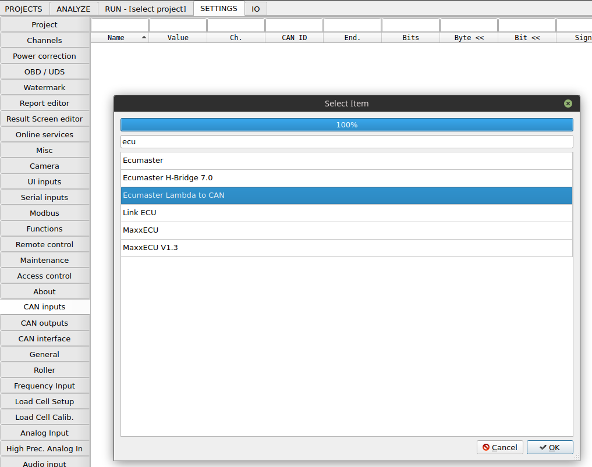Select the SETTINGS tab
This screenshot has width=592, height=467.
coord(219,8)
